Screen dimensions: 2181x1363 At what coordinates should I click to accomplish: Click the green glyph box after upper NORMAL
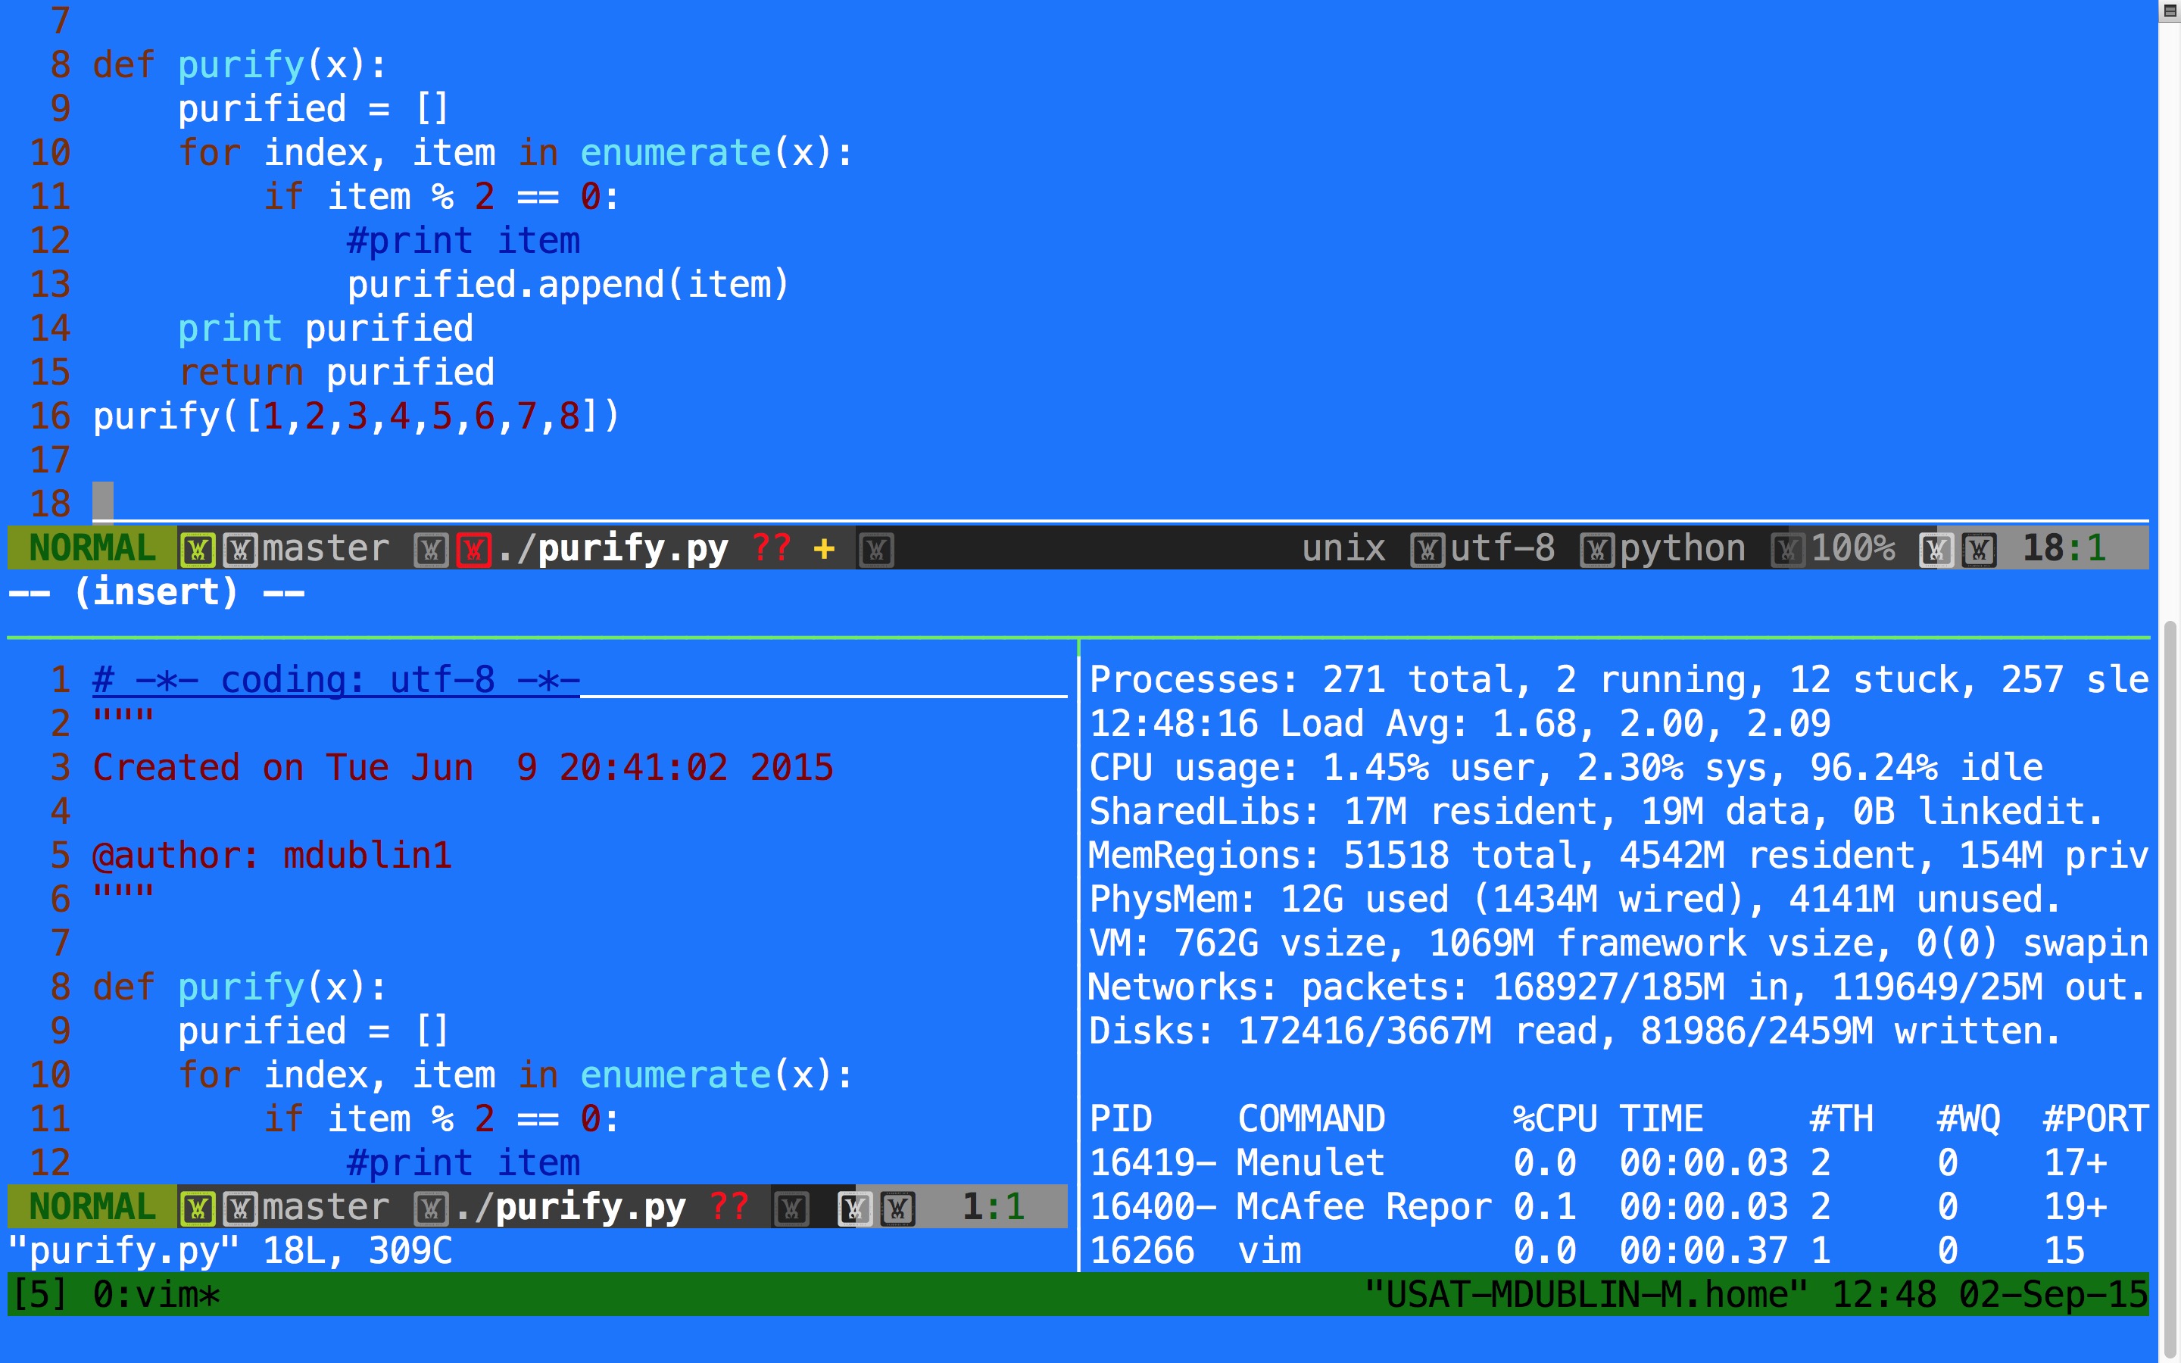click(198, 549)
